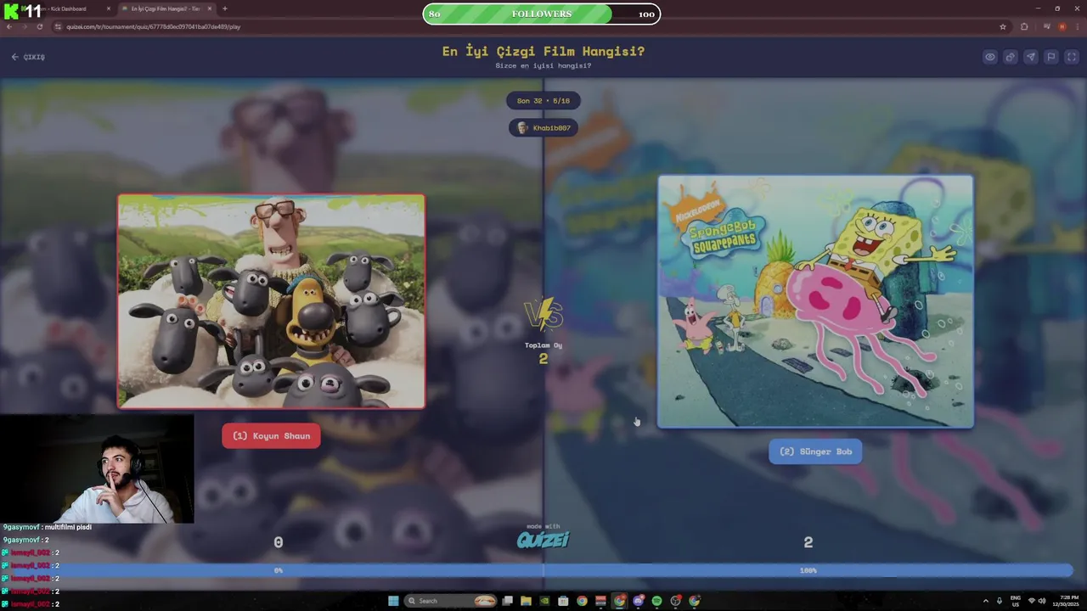The width and height of the screenshot is (1087, 611).
Task: Open OBS Studio from taskbar
Action: pos(675,601)
